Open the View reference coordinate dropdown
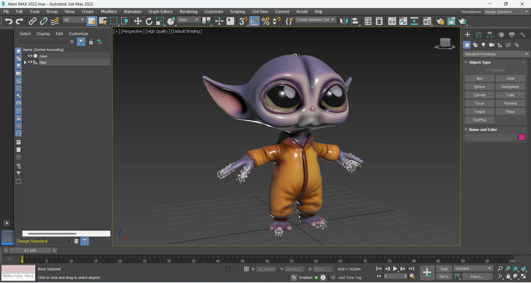Image resolution: width=531 pixels, height=283 pixels. (189, 20)
